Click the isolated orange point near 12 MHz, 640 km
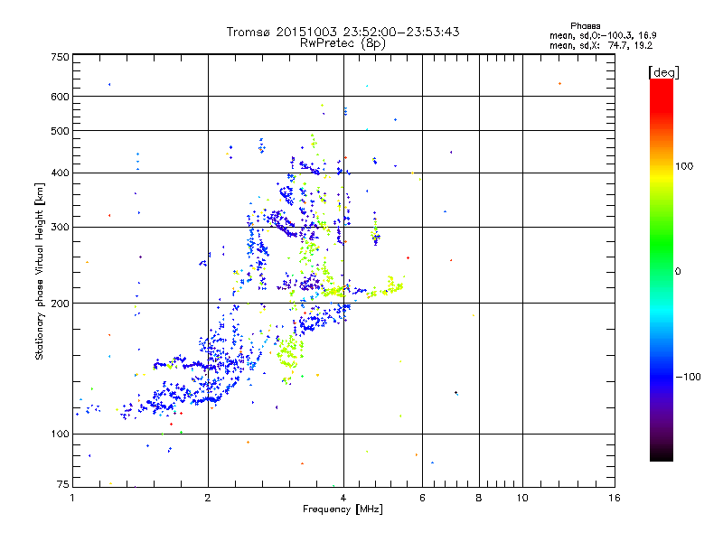 click(559, 83)
